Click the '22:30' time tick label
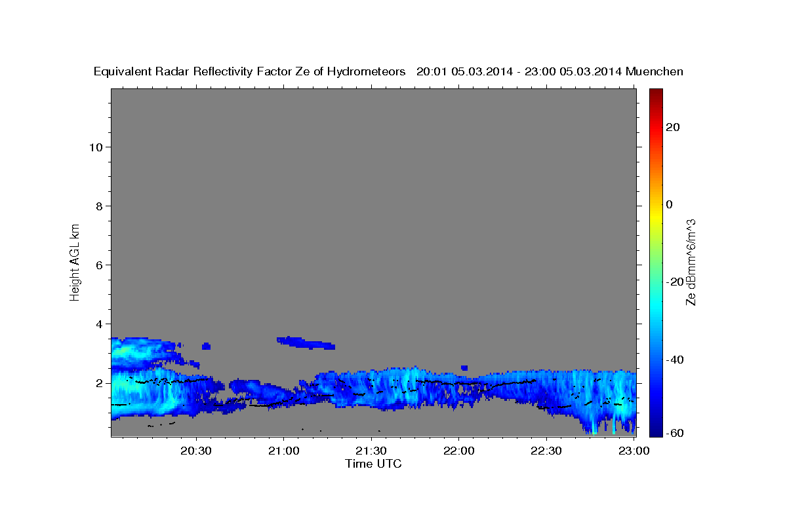The image size is (787, 524). [x=546, y=451]
